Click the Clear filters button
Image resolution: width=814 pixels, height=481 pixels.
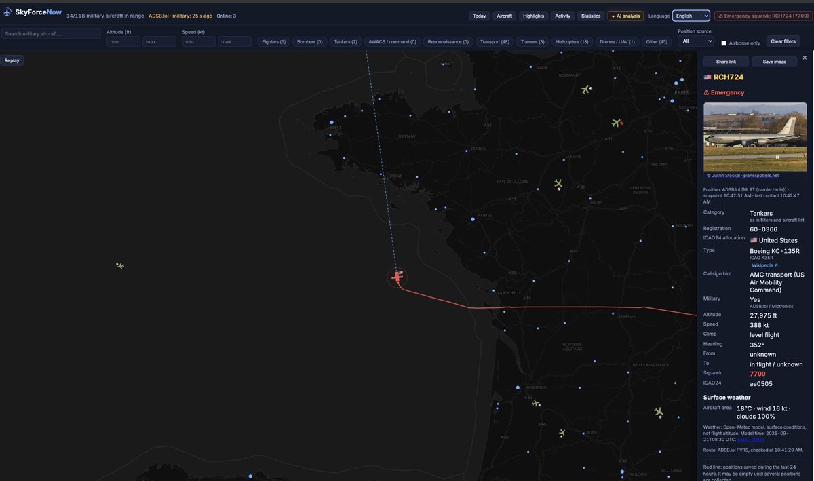click(783, 41)
